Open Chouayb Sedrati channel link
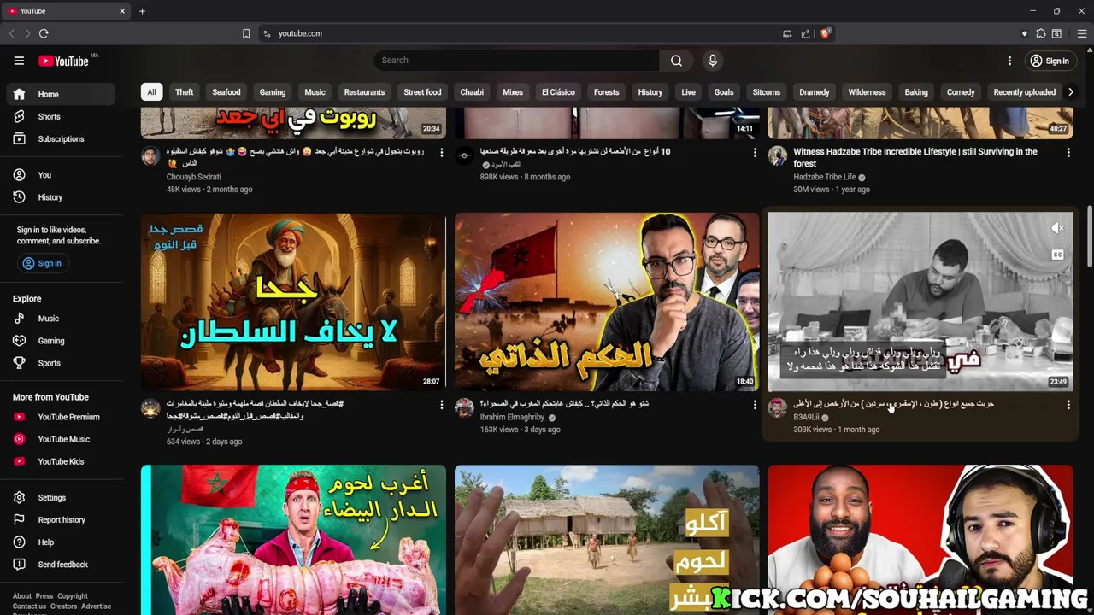The image size is (1094, 615). (193, 177)
